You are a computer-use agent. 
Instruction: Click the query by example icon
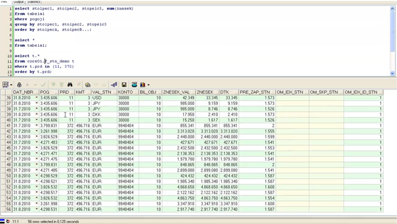[88, 85]
